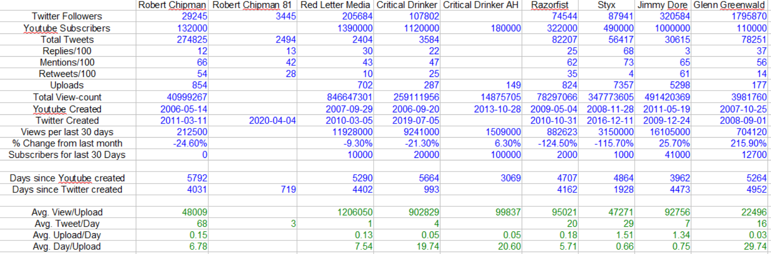771x254 pixels.
Task: Select the Retweets/100 row label
Action: click(67, 74)
